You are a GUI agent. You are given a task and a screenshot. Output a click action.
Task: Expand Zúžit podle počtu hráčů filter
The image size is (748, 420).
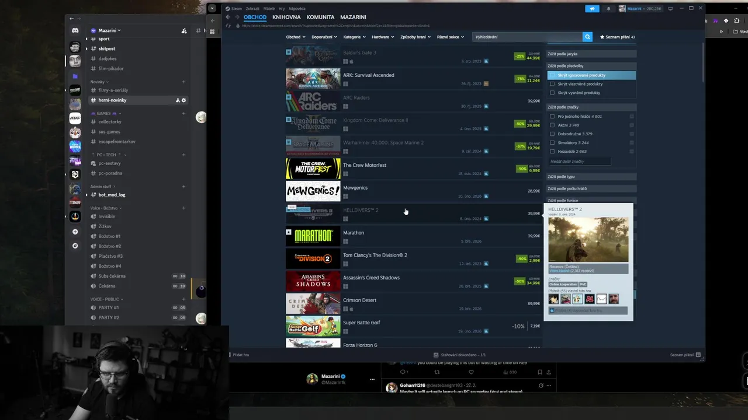pyautogui.click(x=591, y=188)
